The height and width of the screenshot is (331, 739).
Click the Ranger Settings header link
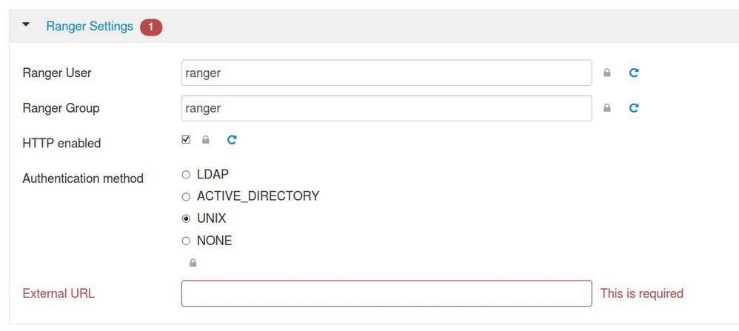point(90,27)
